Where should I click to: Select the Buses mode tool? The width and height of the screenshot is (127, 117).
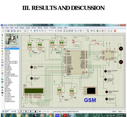point(2,48)
